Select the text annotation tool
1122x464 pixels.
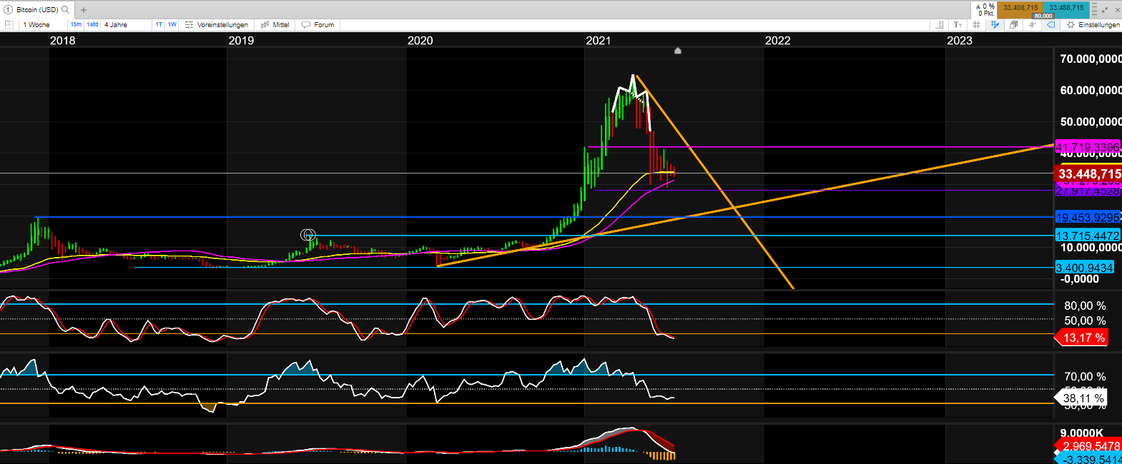coord(958,25)
